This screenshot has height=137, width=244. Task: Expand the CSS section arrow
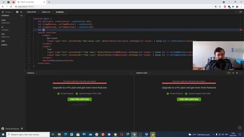click(21, 34)
